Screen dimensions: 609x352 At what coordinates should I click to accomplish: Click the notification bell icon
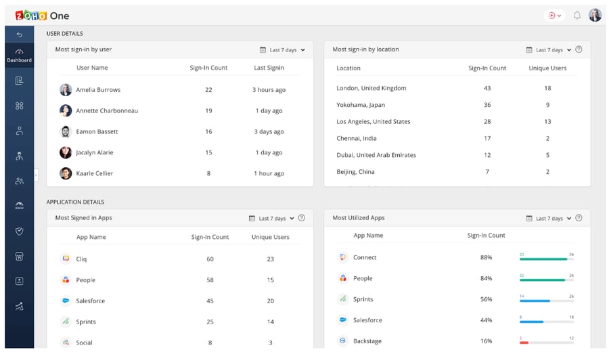pos(577,16)
